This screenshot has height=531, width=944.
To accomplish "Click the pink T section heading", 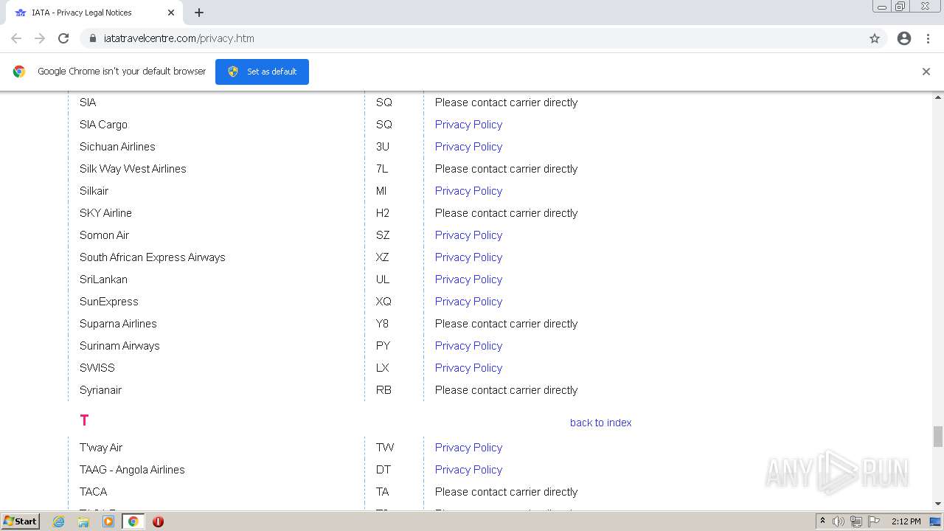I will click(x=84, y=420).
